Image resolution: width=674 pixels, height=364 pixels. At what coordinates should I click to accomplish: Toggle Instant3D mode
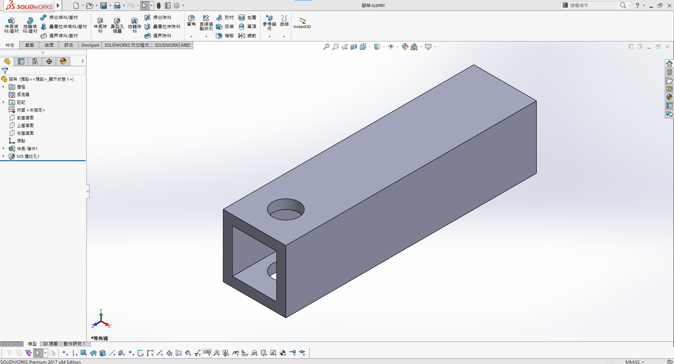point(302,23)
